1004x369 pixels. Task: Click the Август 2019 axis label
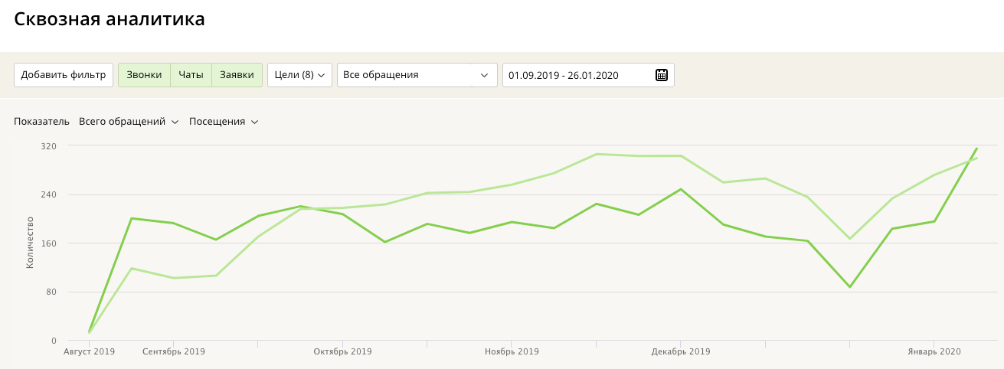click(89, 351)
